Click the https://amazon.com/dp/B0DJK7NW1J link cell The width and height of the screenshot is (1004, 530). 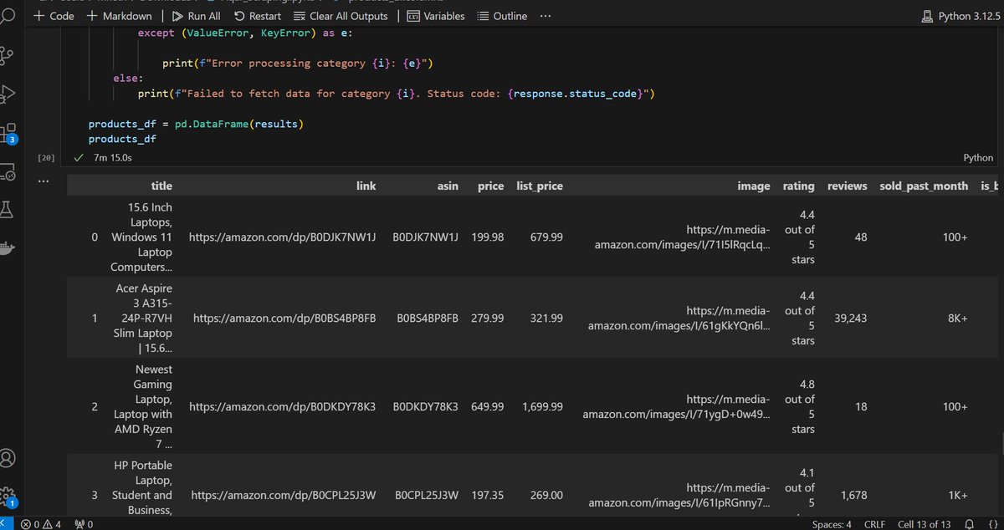283,237
